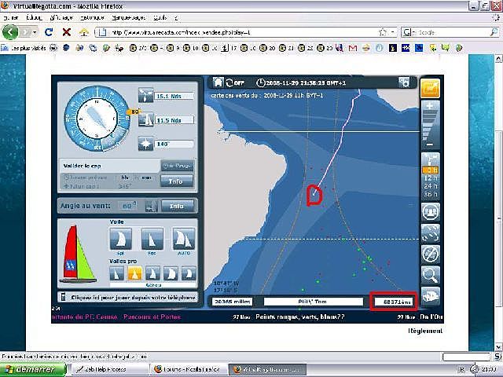Click the Gmail bookmark icon
This screenshot has height=377, width=503.
(x=353, y=48)
